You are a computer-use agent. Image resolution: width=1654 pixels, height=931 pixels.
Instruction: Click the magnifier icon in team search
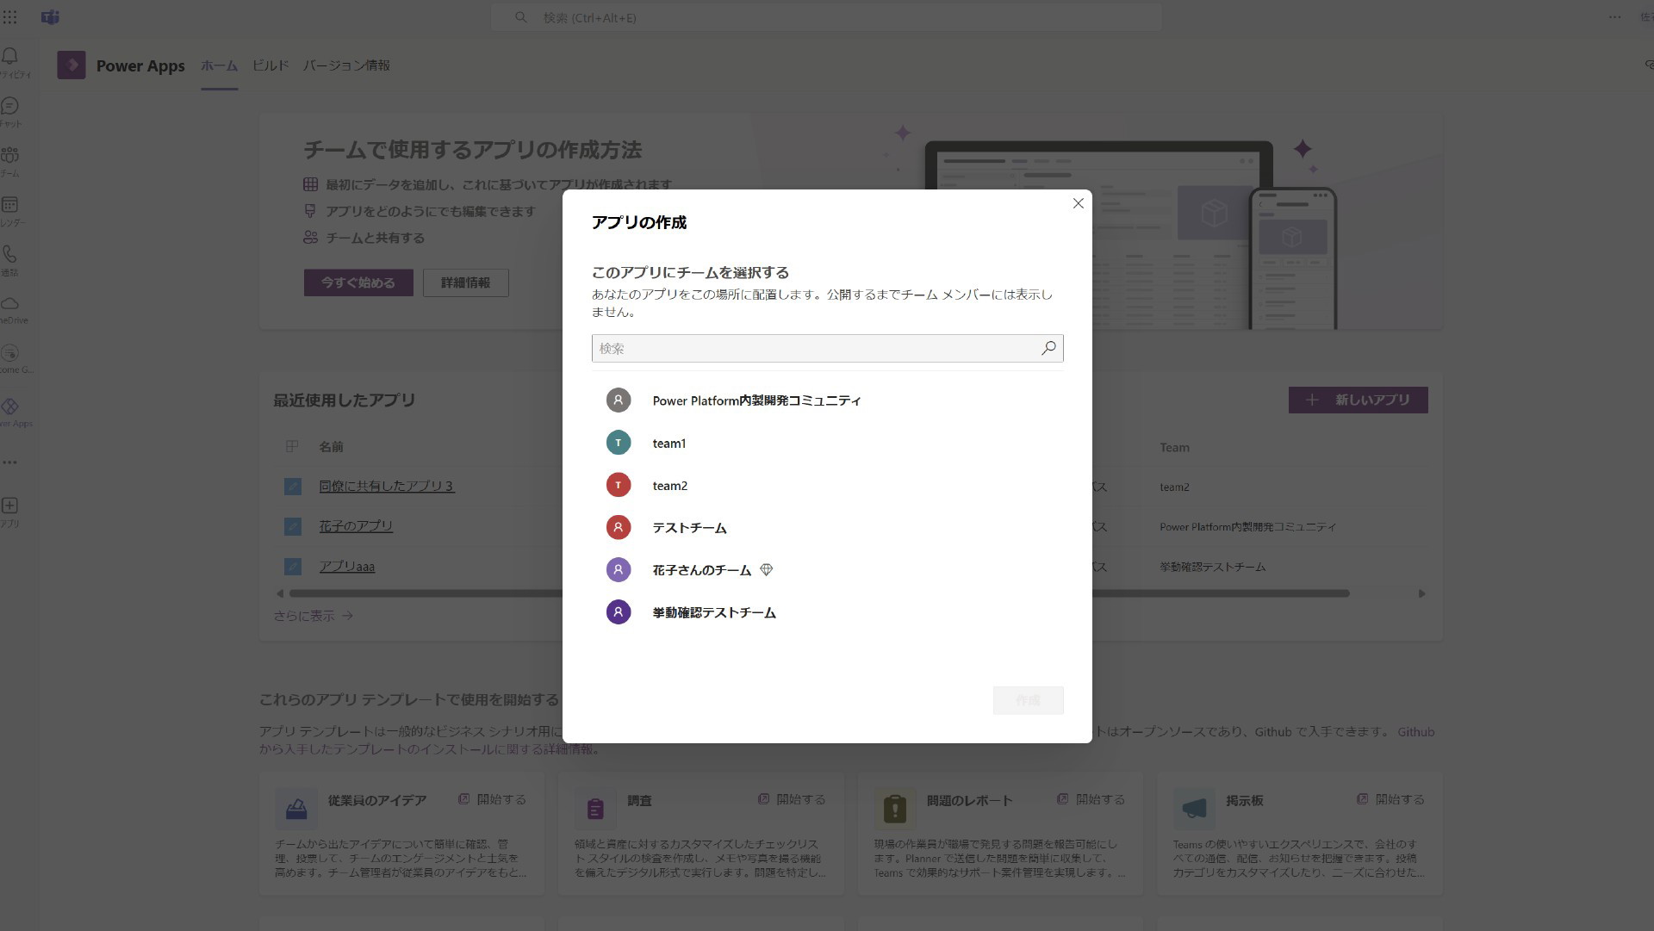(x=1048, y=348)
